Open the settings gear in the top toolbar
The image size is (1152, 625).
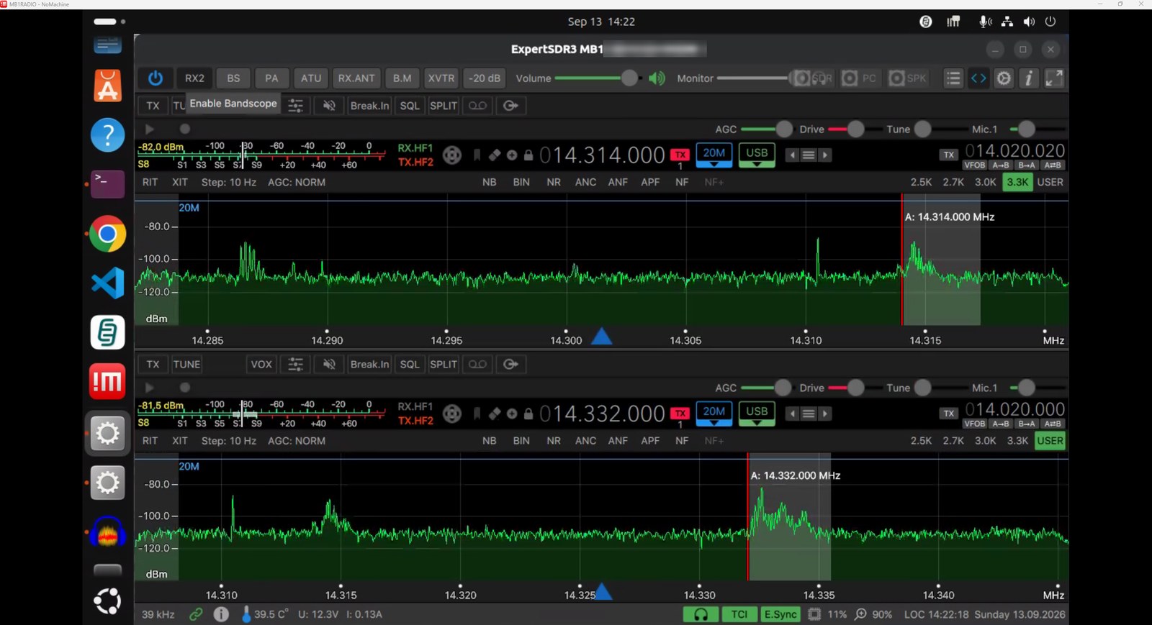tap(1004, 78)
